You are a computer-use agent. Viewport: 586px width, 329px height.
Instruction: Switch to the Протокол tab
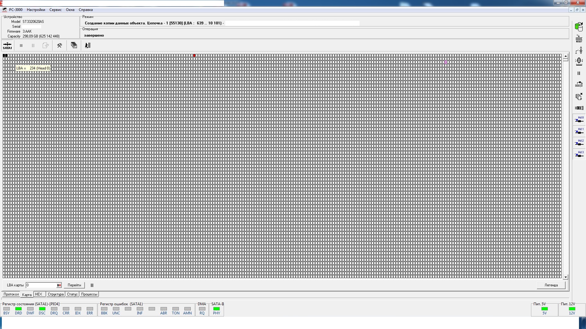tap(11, 294)
